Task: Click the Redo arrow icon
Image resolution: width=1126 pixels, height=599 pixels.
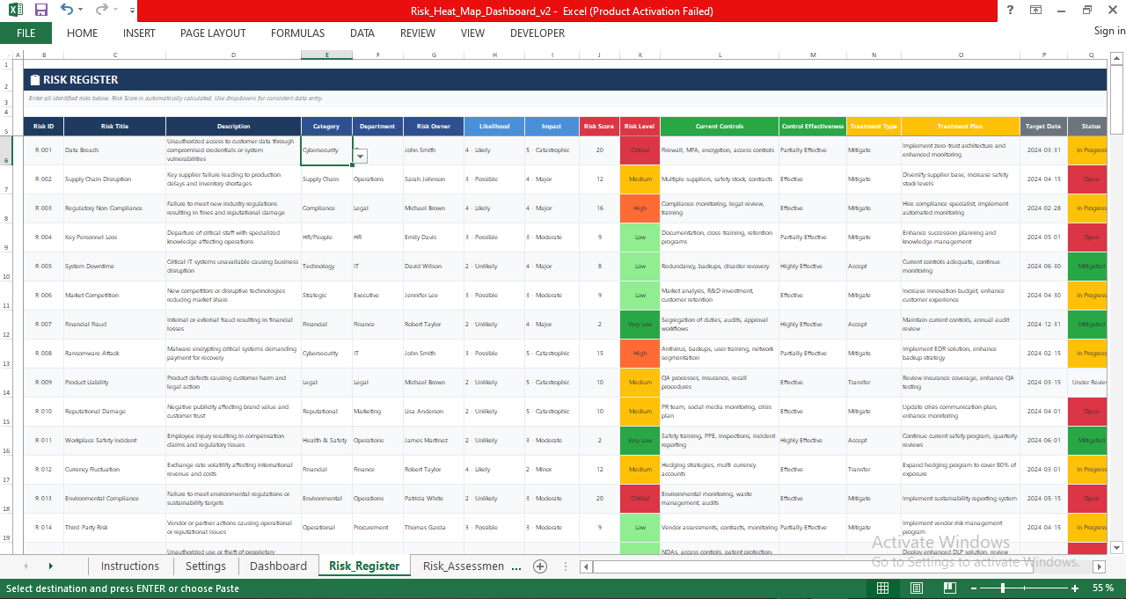Action: 102,11
